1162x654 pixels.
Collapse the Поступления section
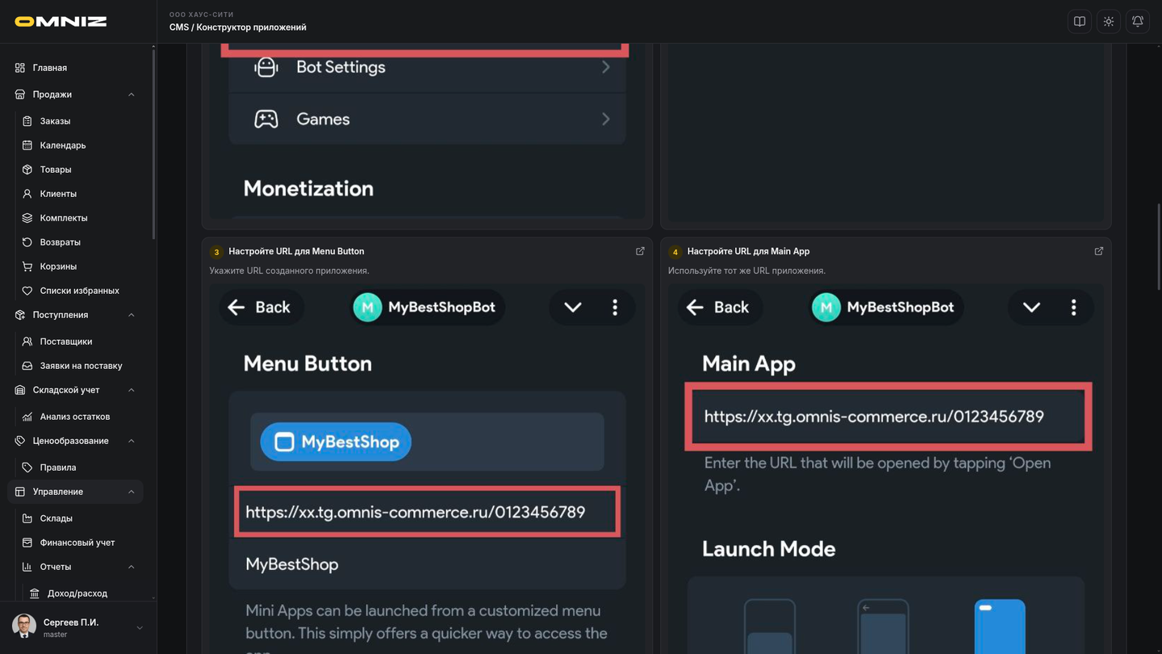131,315
